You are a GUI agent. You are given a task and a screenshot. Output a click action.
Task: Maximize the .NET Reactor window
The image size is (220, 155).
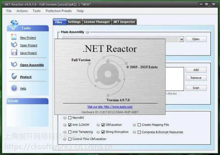(206, 4)
